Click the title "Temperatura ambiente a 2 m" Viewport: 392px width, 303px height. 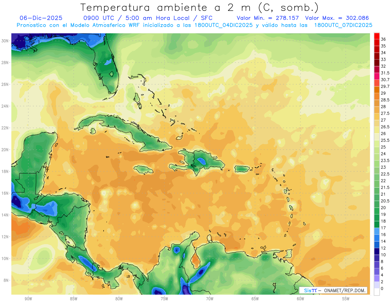[x=167, y=7]
